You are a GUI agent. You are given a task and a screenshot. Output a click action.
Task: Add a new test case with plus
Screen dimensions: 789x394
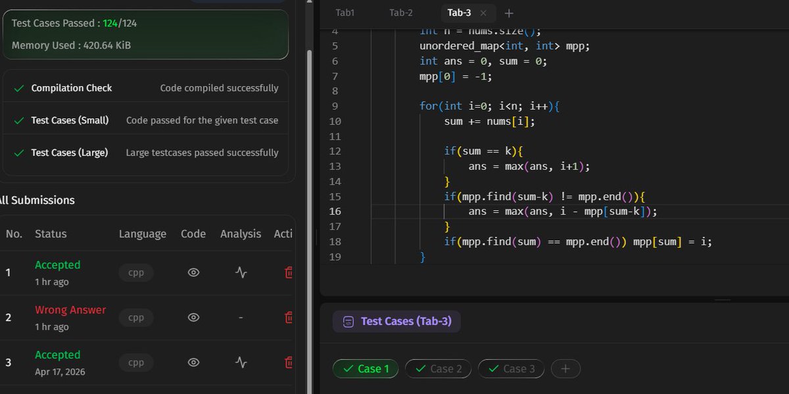[565, 369]
